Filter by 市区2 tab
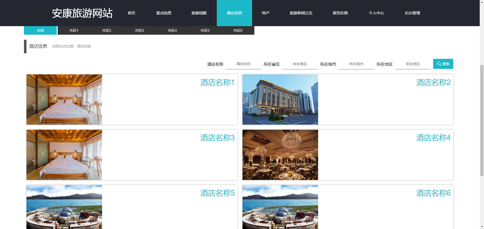This screenshot has width=484, height=229. (107, 30)
